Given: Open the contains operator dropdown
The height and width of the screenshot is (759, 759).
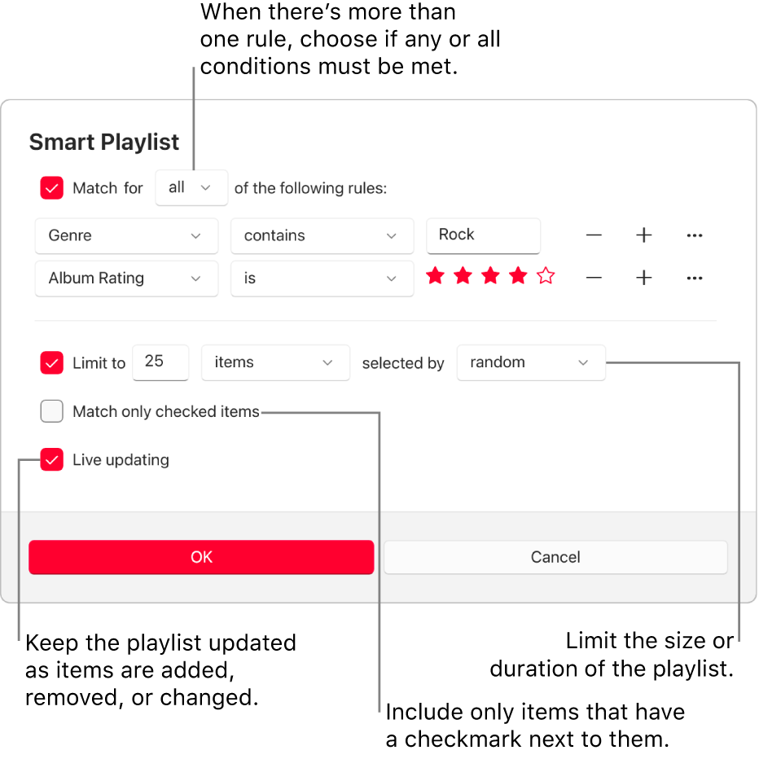Looking at the screenshot, I should 322,235.
